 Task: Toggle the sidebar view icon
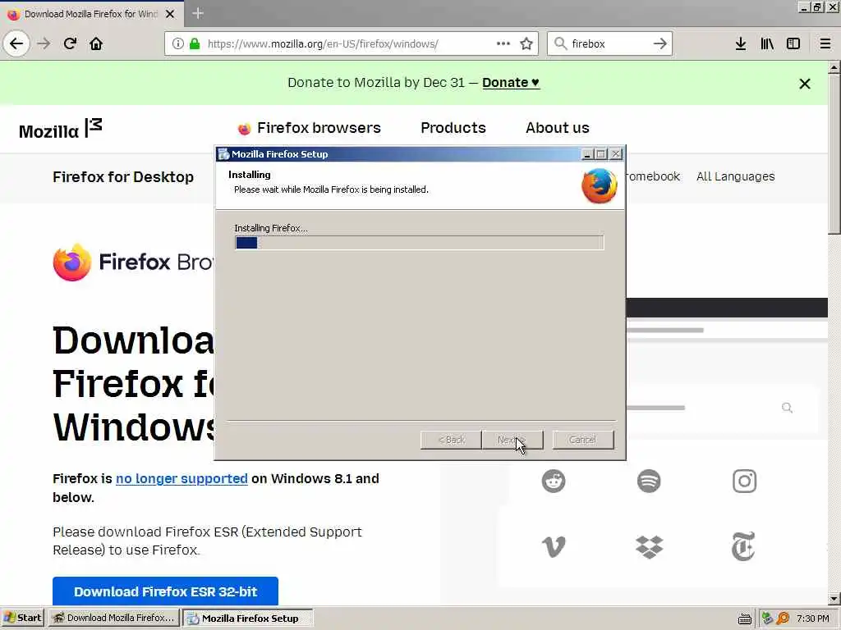[793, 43]
